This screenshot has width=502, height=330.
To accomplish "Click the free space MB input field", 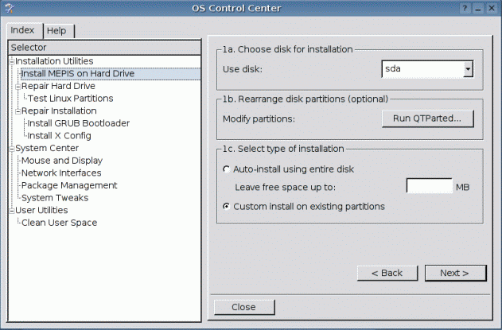I will point(430,185).
